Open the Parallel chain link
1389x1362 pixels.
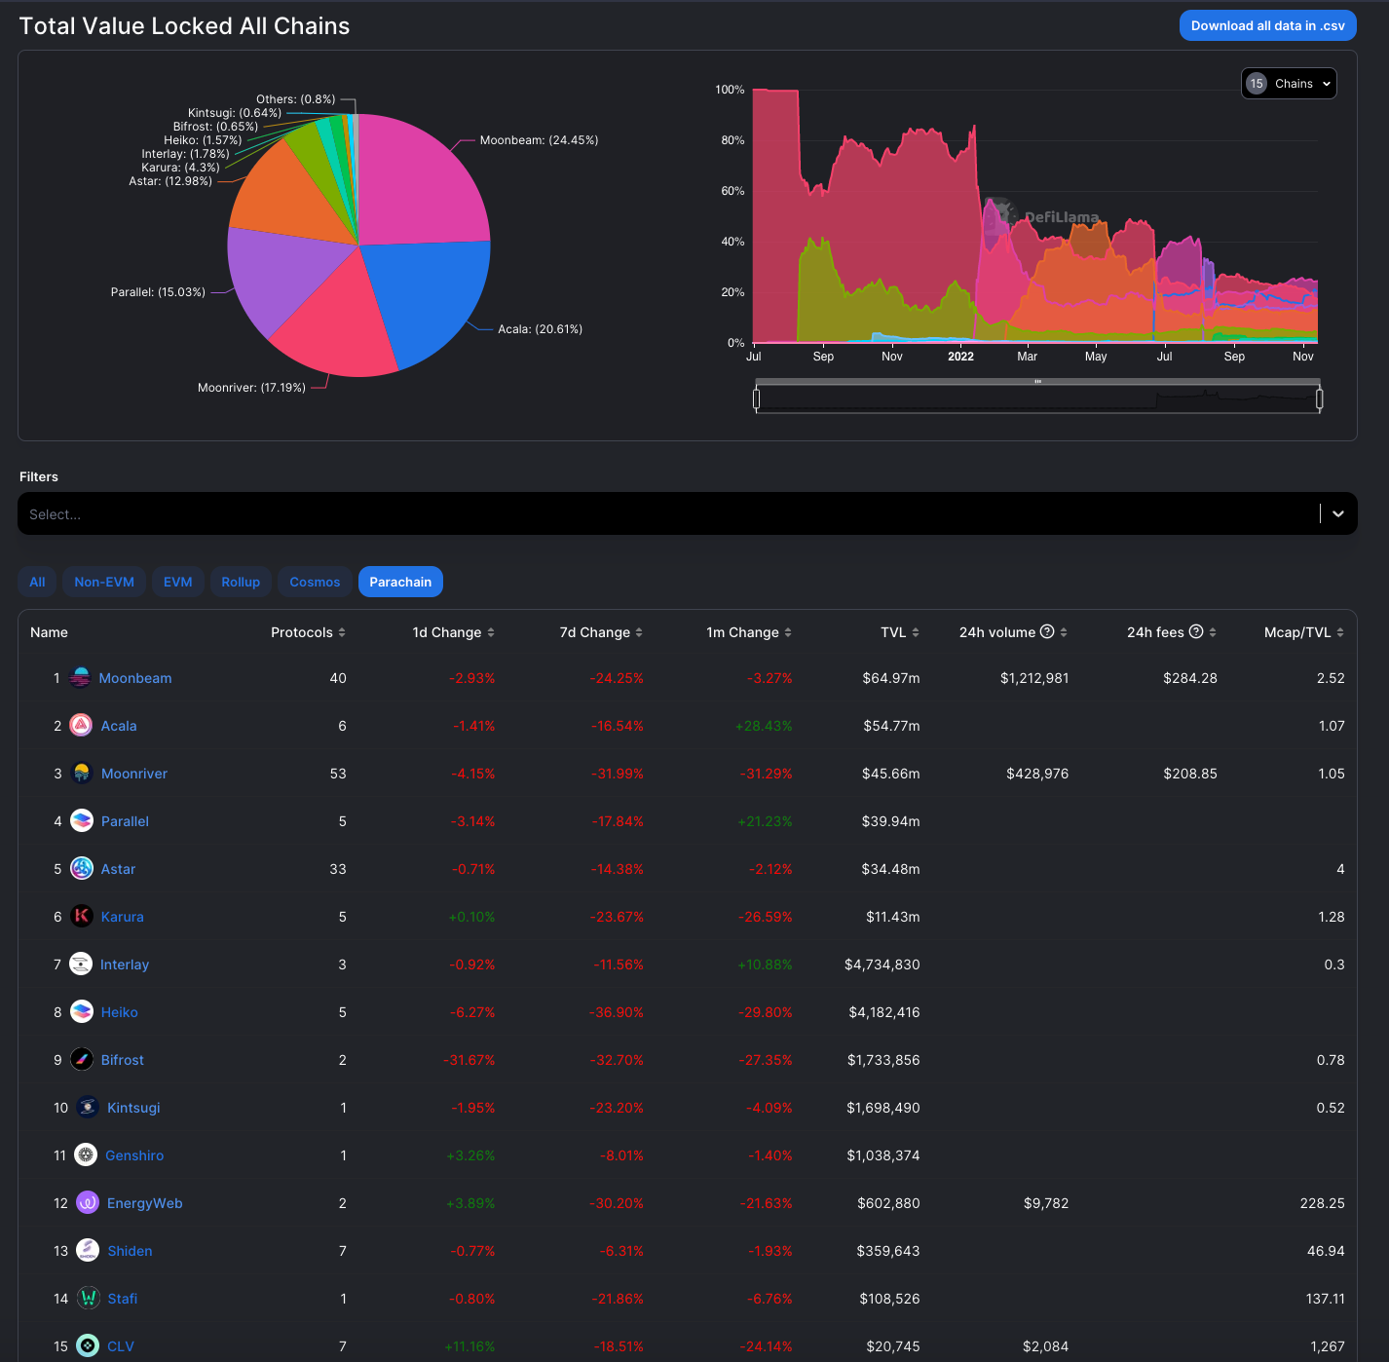[x=125, y=821]
